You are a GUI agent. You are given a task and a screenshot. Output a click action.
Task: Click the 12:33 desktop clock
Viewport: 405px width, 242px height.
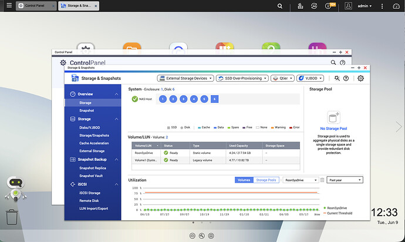point(384,212)
